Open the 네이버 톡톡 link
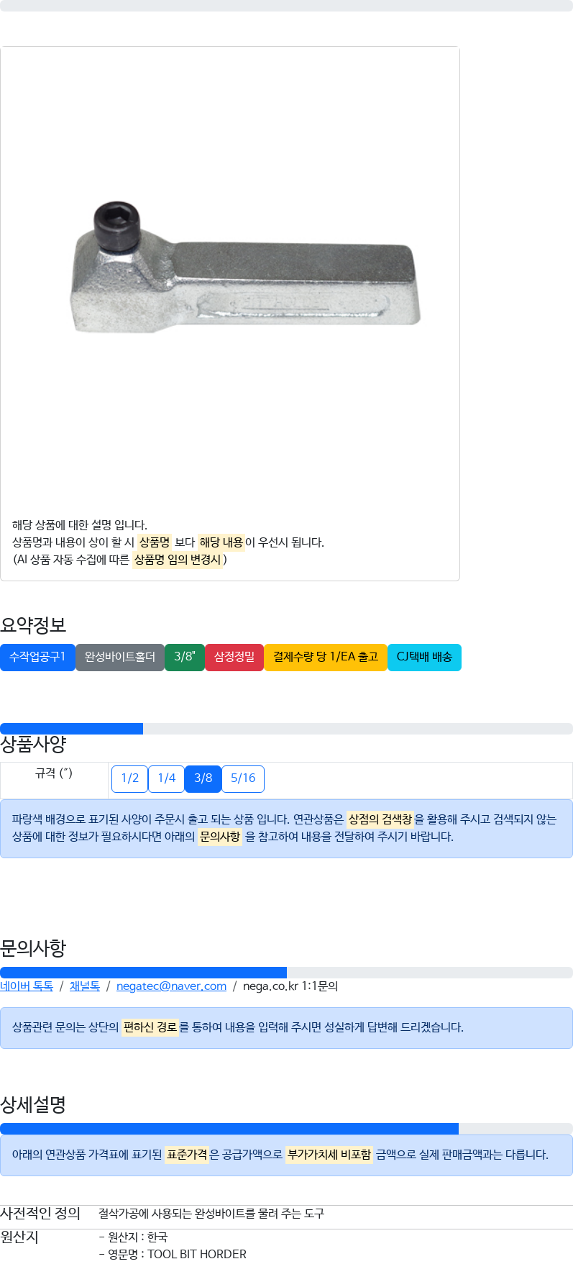573x1264 pixels. pyautogui.click(x=27, y=986)
